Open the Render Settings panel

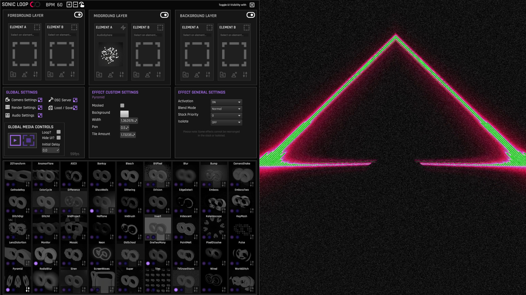click(x=40, y=108)
